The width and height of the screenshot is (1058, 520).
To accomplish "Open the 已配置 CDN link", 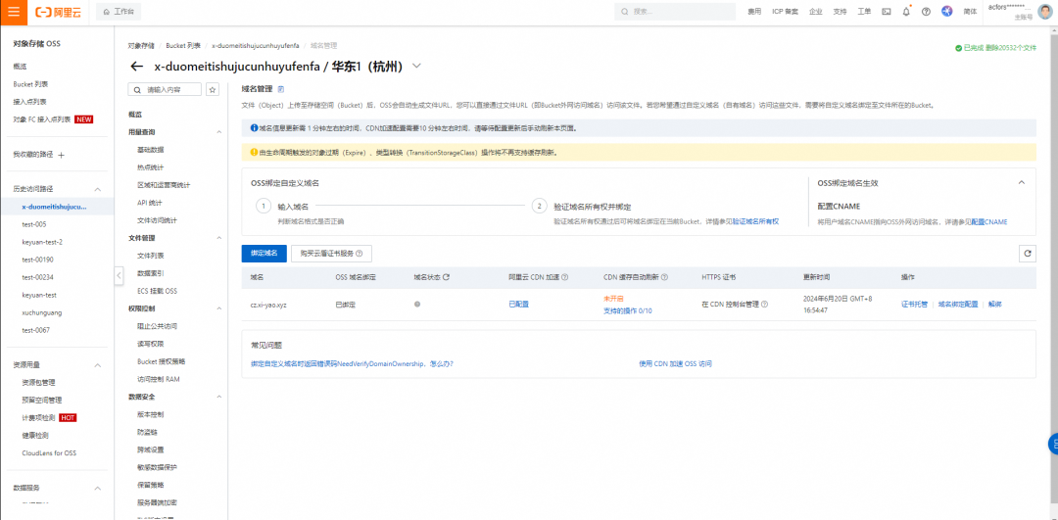I will [x=519, y=305].
